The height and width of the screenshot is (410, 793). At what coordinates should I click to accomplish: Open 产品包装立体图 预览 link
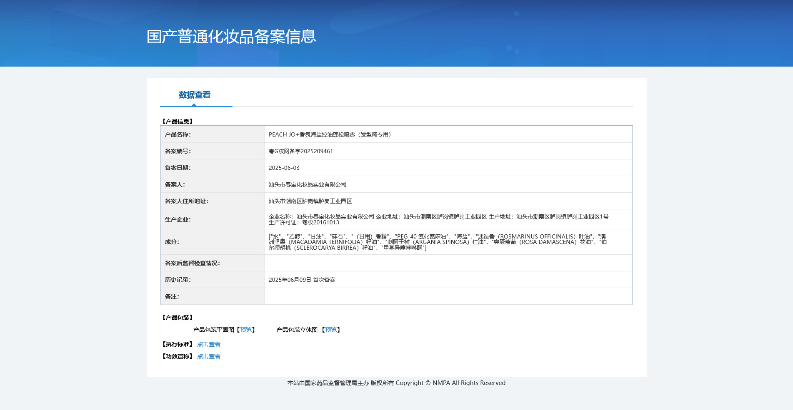(331, 330)
